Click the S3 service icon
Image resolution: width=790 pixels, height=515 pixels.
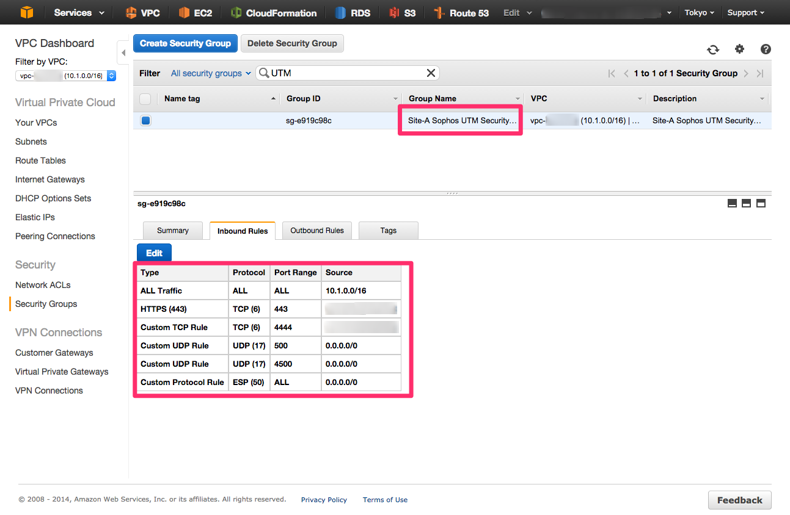(395, 13)
